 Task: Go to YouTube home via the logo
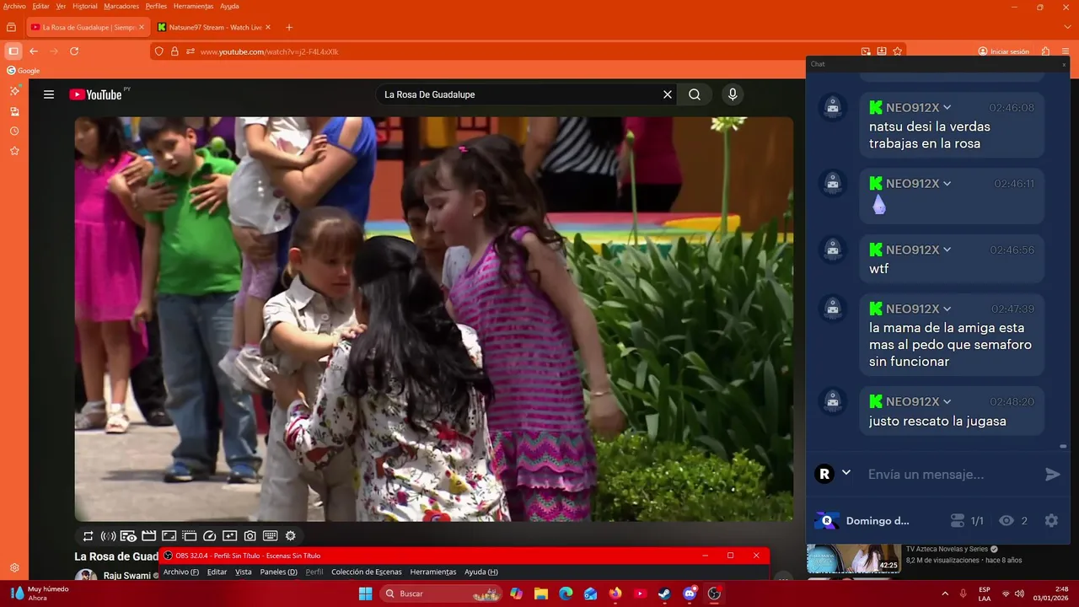(x=95, y=94)
